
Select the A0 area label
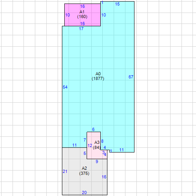point(98,74)
